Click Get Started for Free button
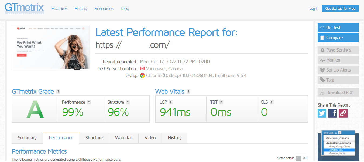This screenshot has width=364, height=162. [x=340, y=8]
